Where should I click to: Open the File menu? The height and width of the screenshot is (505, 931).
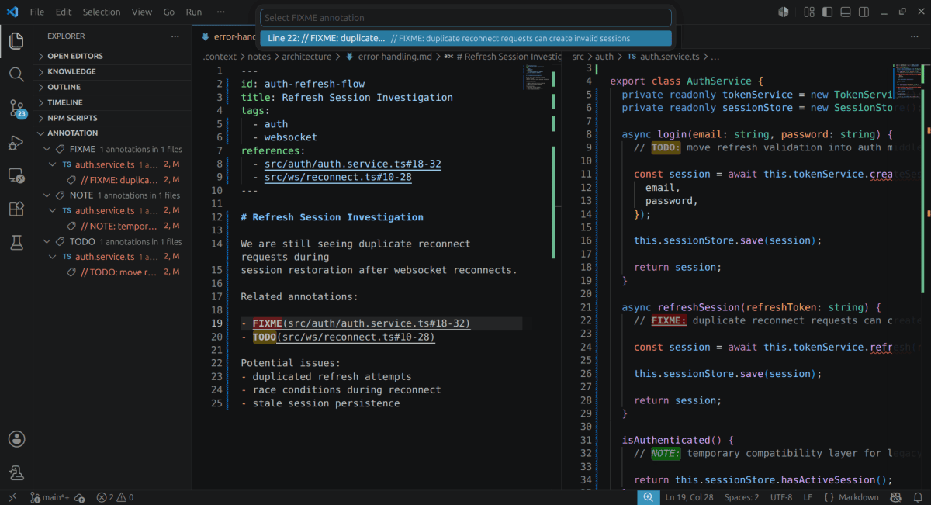point(37,12)
